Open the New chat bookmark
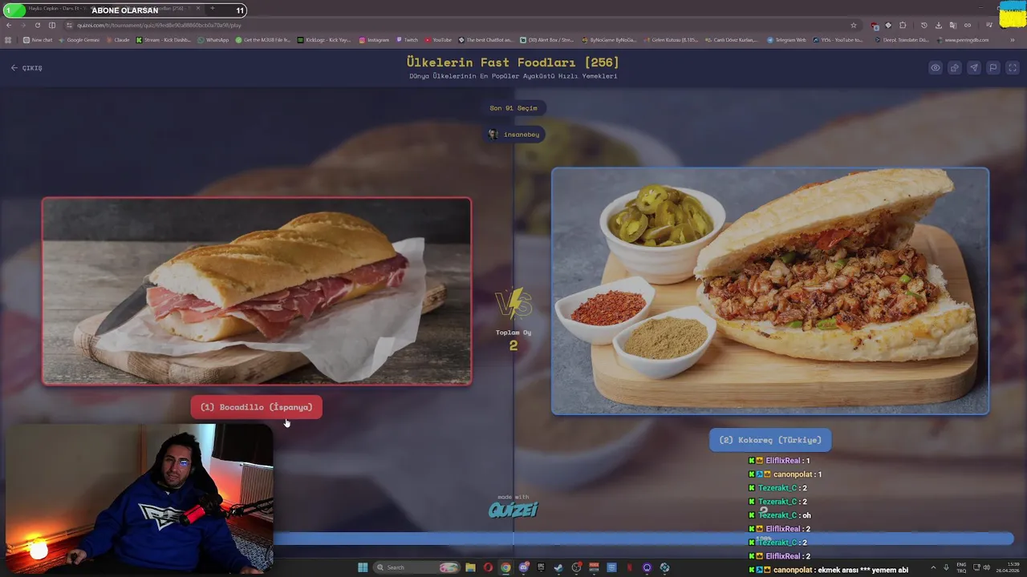1027x577 pixels. (x=38, y=40)
